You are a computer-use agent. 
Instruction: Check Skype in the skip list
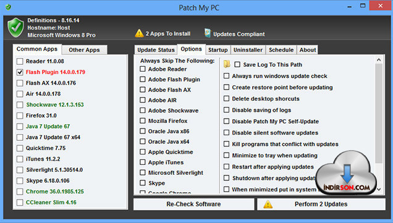click(x=143, y=183)
